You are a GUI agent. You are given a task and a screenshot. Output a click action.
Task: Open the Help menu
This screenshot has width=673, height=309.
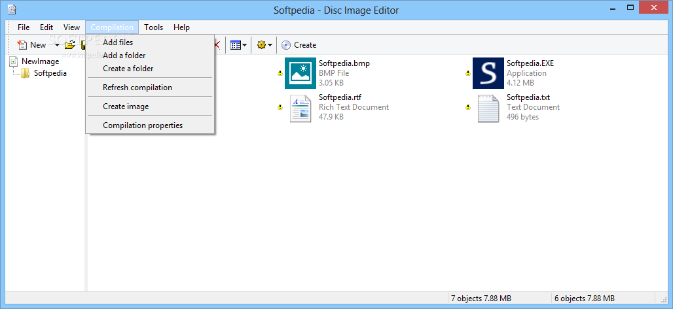[181, 27]
